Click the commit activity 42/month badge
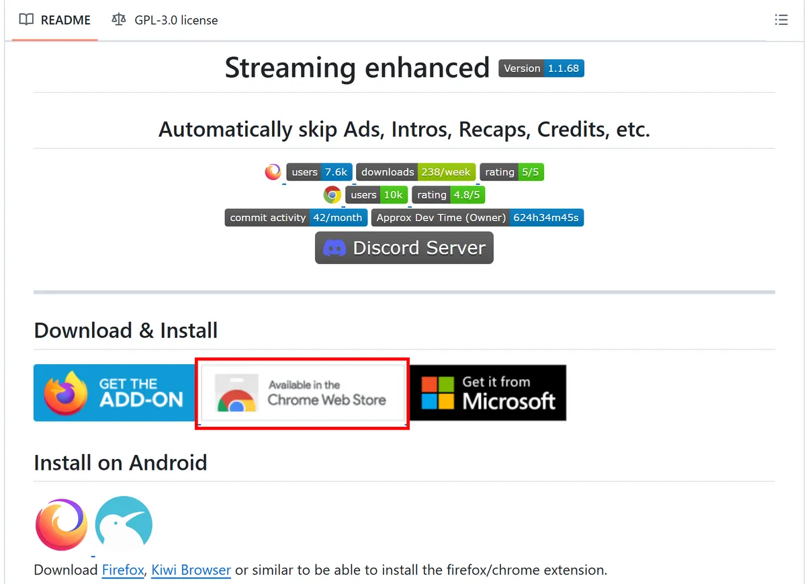806x584 pixels. point(296,218)
